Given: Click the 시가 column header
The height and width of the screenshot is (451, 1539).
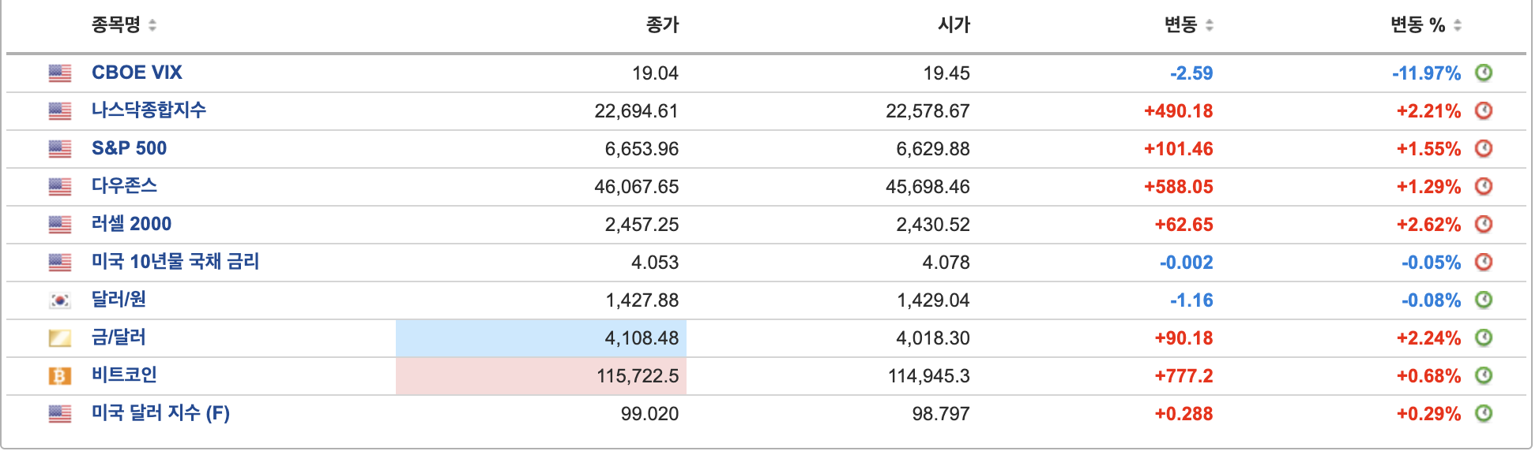Looking at the screenshot, I should (x=954, y=25).
